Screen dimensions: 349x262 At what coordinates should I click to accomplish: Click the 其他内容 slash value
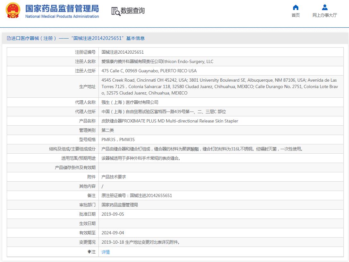click(x=102, y=186)
